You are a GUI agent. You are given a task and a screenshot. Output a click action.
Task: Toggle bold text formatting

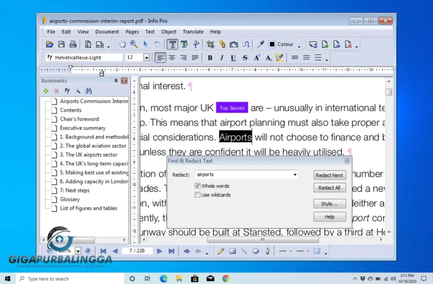click(x=210, y=57)
